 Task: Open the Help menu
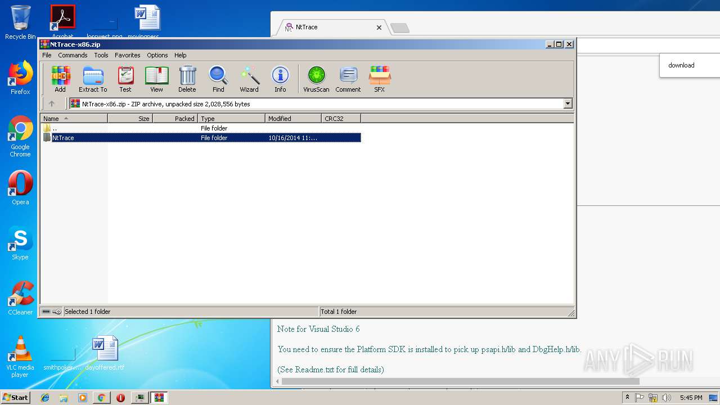(180, 55)
